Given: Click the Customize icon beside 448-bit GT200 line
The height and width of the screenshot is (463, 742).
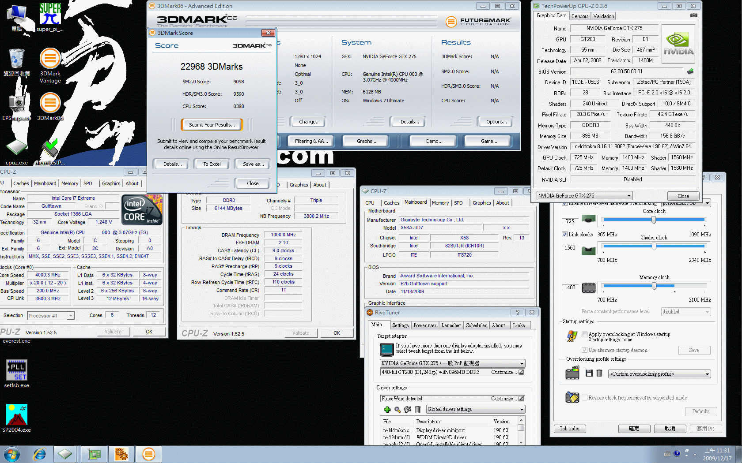Looking at the screenshot, I should [521, 372].
